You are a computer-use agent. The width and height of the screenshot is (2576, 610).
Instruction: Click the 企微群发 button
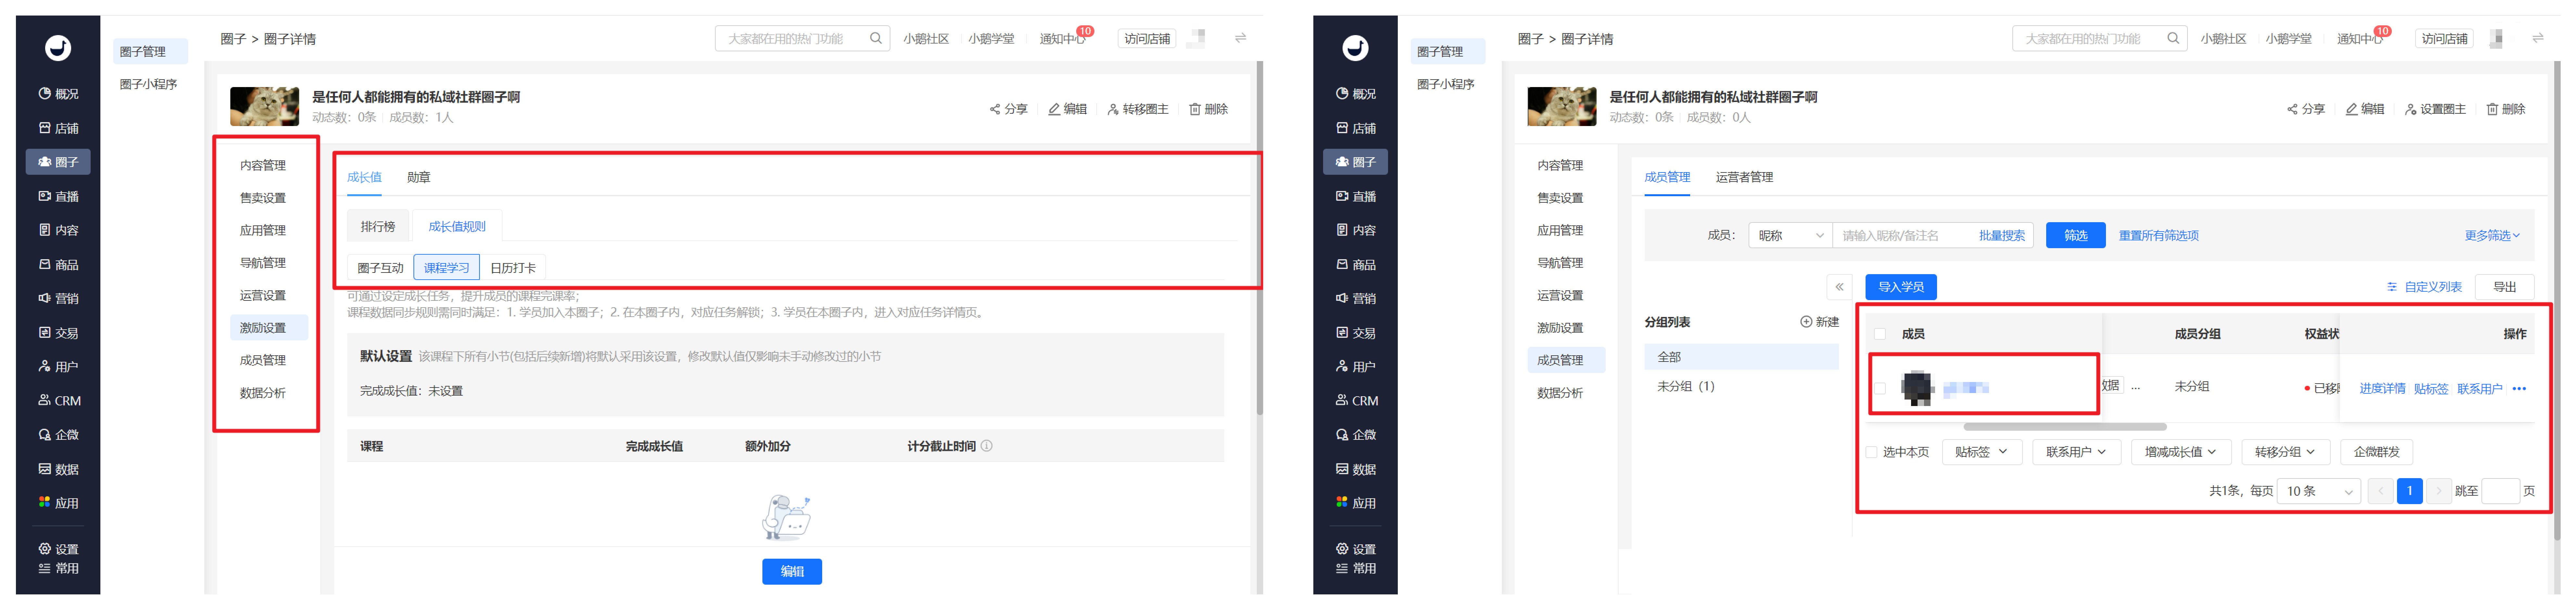pyautogui.click(x=2376, y=452)
